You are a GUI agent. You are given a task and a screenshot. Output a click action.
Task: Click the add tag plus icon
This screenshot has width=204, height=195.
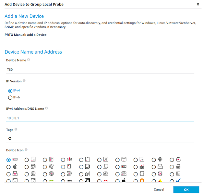coord(10,138)
